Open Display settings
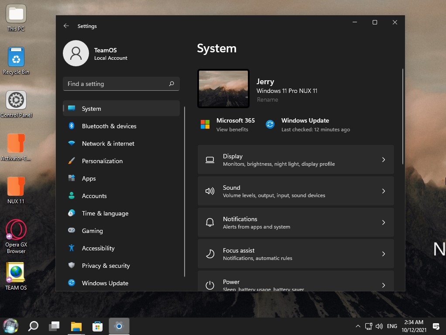 click(x=295, y=160)
